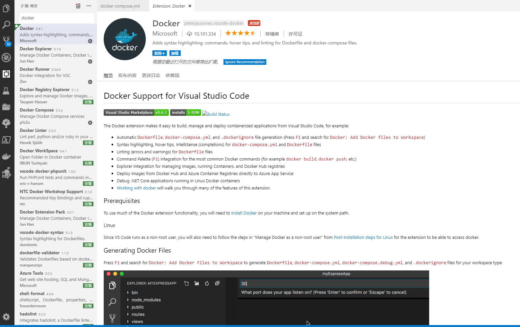Select Docker Linter in extension list
The height and width of the screenshot is (327, 520).
(x=56, y=136)
